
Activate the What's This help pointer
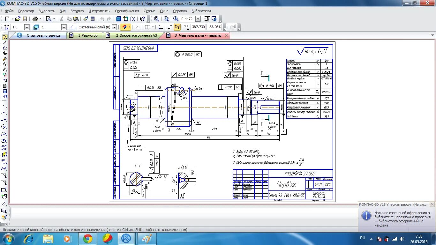point(142,19)
